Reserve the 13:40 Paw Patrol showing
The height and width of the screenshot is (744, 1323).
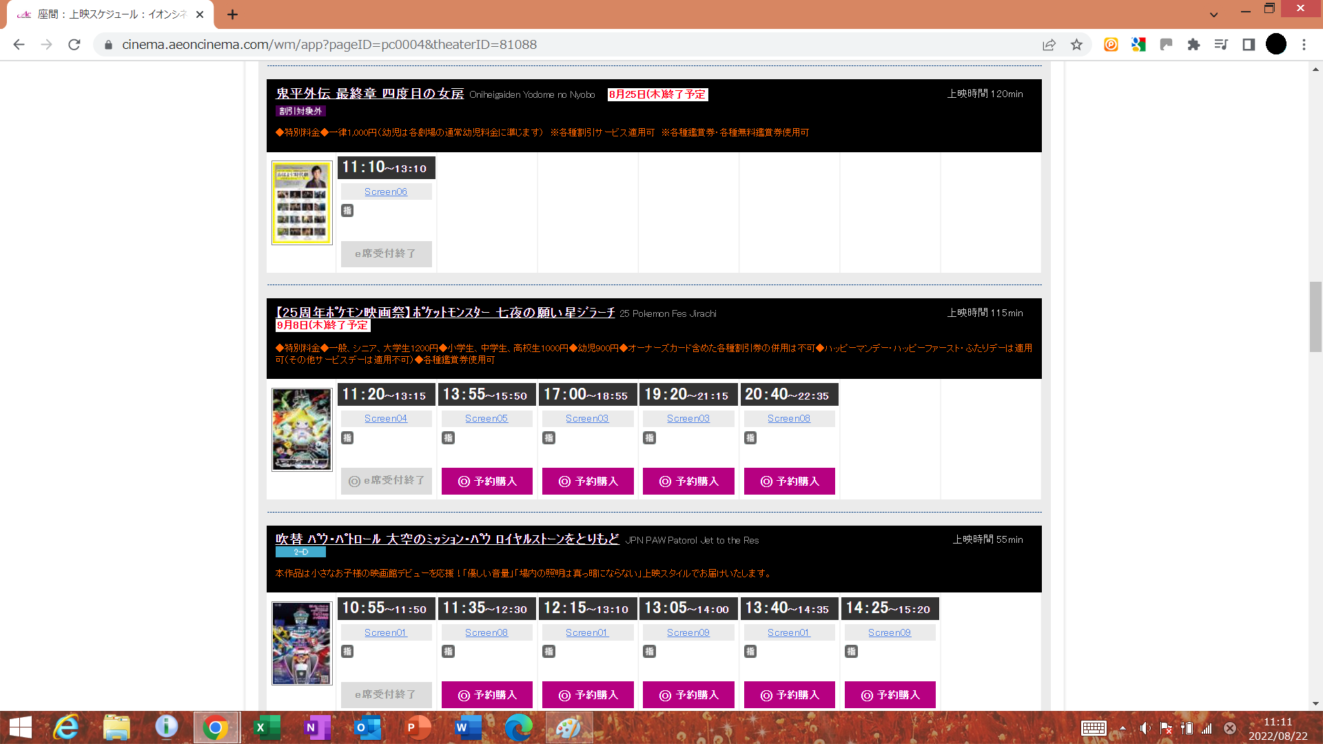tap(790, 695)
